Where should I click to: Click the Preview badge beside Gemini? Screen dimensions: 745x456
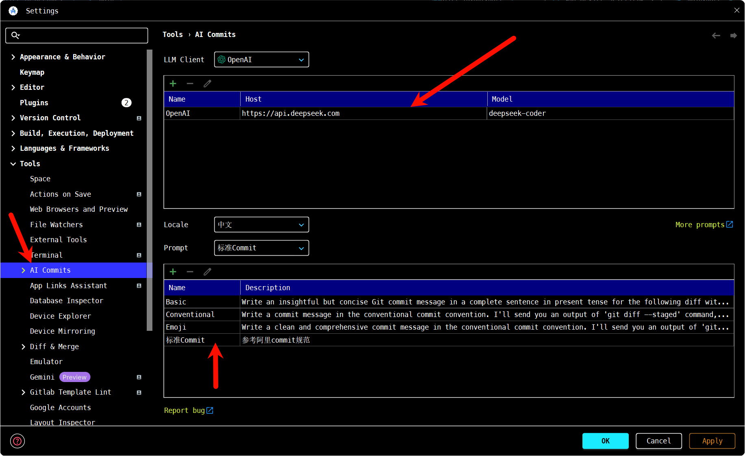[75, 377]
